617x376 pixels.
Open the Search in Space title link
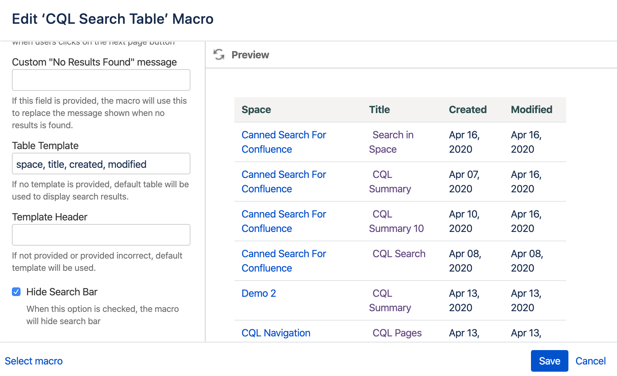pos(392,135)
